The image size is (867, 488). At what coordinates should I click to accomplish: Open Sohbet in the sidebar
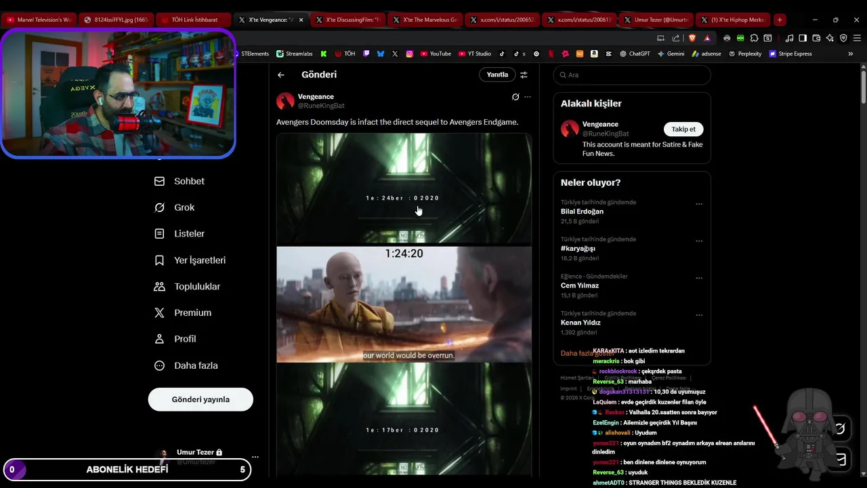(180, 181)
